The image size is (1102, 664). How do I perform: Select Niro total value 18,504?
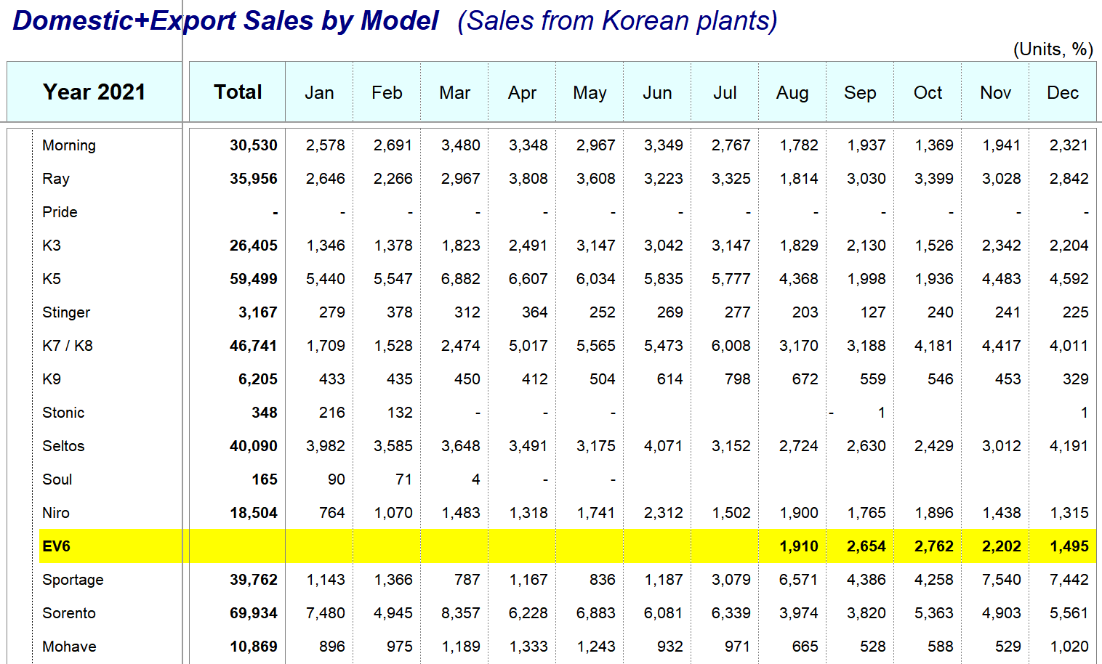(x=254, y=513)
